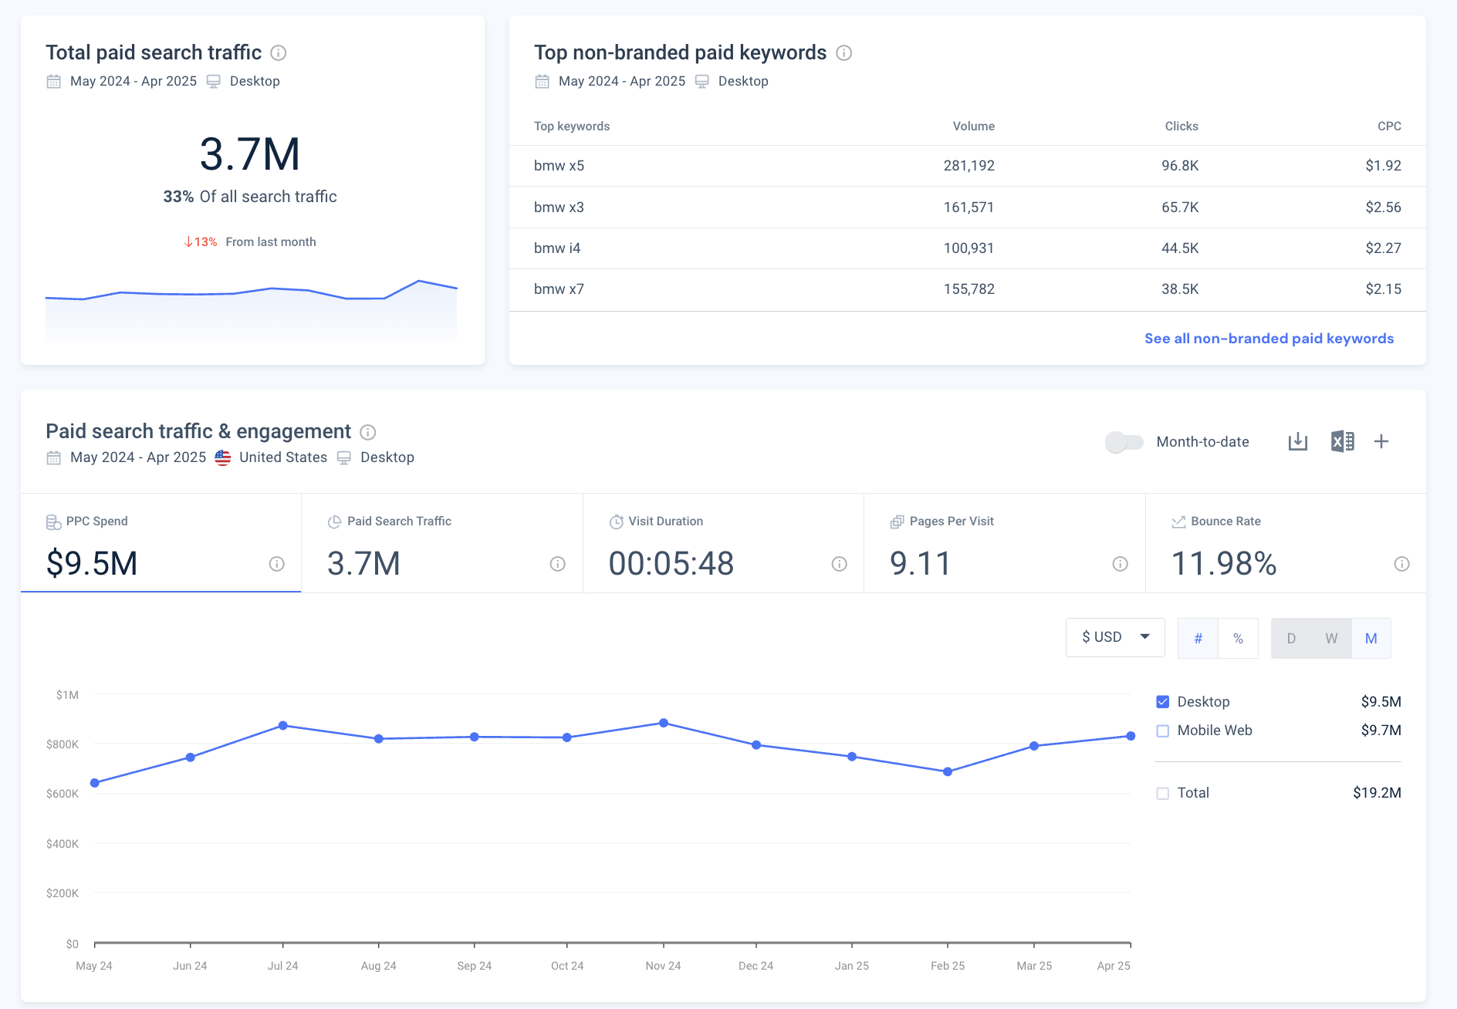Open the $ USD currency dropdown
Image resolution: width=1457 pixels, height=1009 pixels.
(1115, 637)
